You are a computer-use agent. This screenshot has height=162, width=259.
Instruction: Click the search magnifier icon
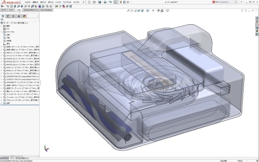pos(236,2)
